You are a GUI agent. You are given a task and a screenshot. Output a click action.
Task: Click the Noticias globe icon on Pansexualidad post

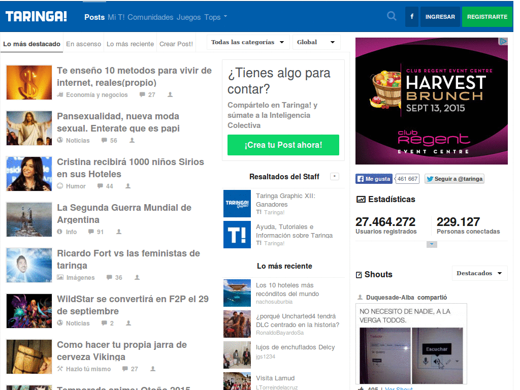pyautogui.click(x=60, y=140)
